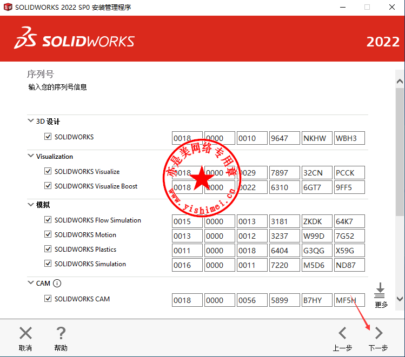Click Plastics serial field 6404
405x357 pixels.
coord(284,250)
